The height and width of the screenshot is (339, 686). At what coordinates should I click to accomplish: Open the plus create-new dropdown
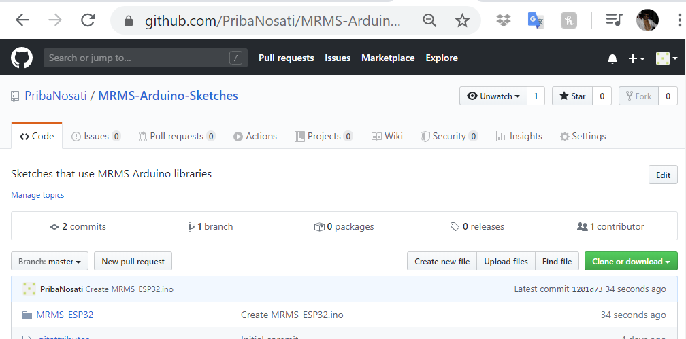click(636, 58)
